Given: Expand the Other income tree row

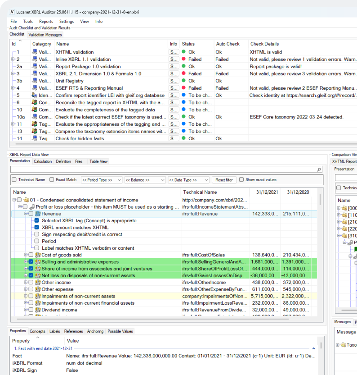Looking at the screenshot, I should [26, 283].
